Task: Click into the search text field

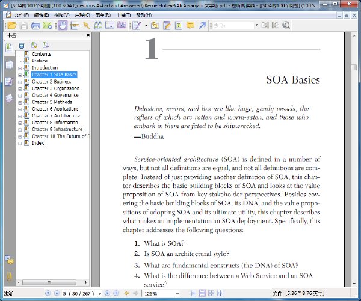Action: pos(233,25)
